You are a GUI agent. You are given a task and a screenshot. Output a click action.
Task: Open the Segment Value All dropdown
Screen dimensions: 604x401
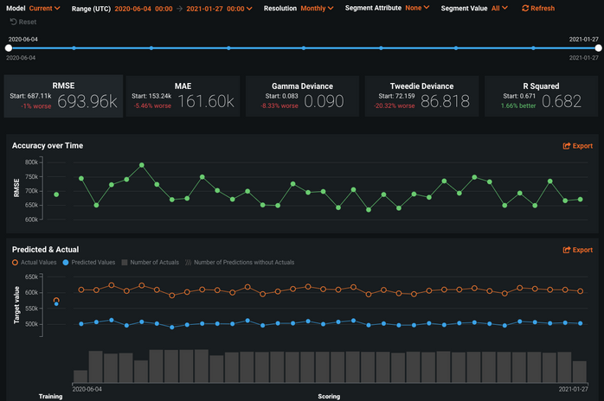(x=500, y=8)
